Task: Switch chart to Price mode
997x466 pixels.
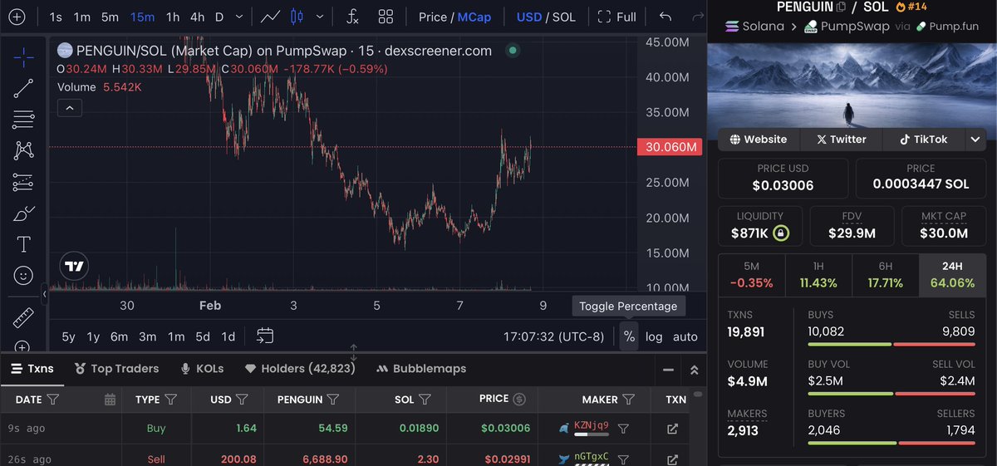Action: point(433,17)
